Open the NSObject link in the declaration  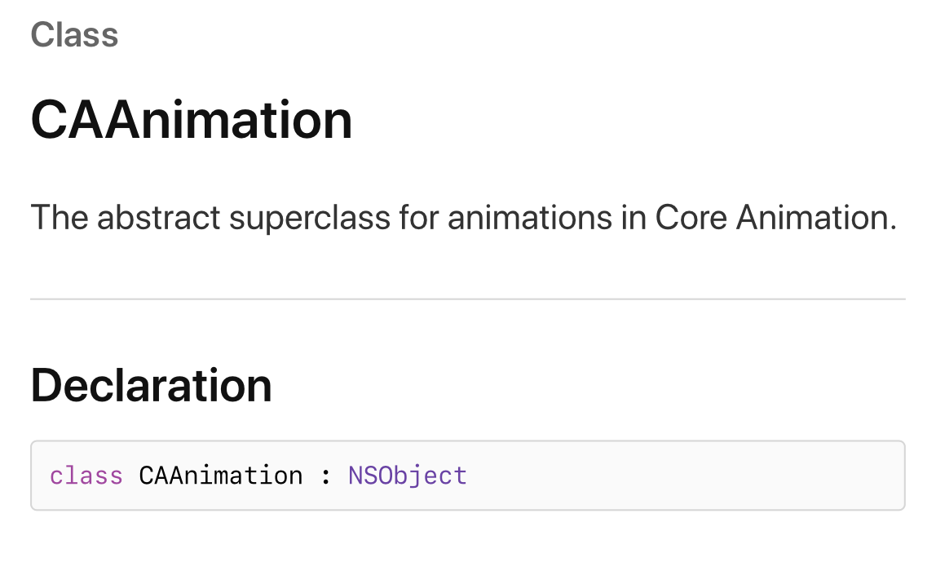click(x=407, y=475)
